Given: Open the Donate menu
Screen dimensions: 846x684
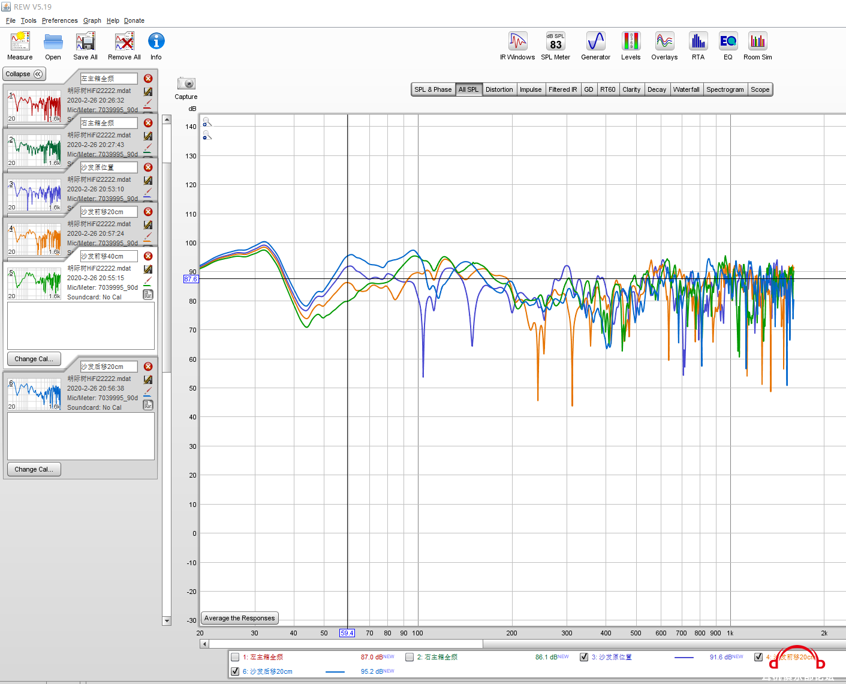Looking at the screenshot, I should [134, 20].
